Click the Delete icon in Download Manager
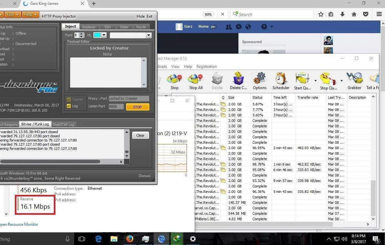 click(x=217, y=81)
